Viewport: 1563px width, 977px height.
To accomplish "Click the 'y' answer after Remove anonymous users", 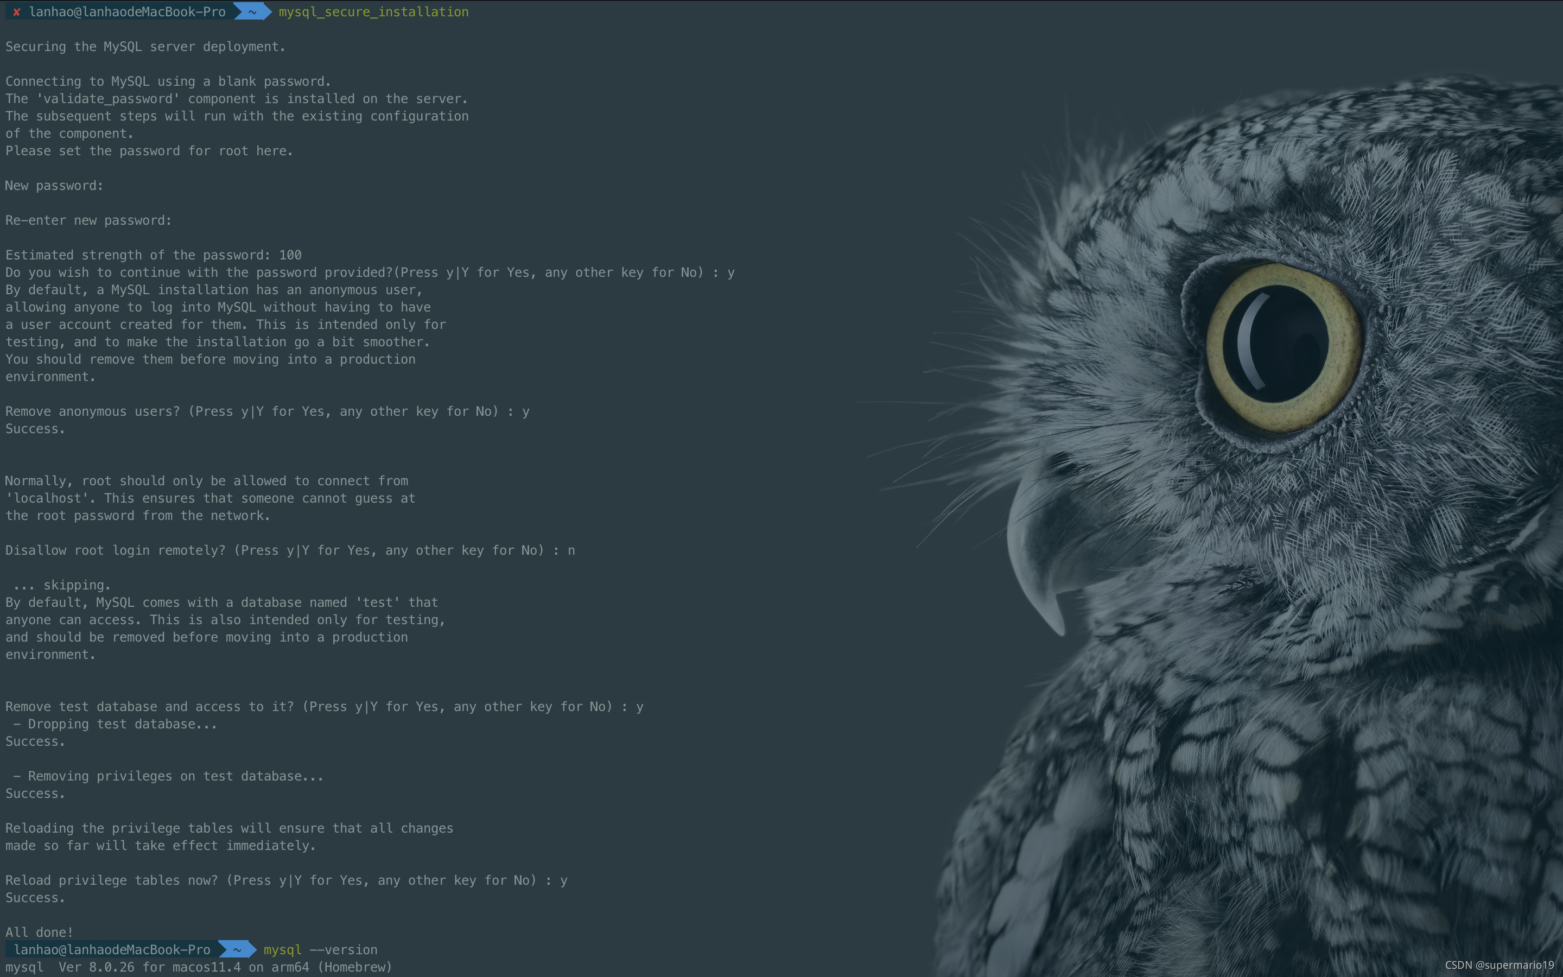I will (526, 411).
